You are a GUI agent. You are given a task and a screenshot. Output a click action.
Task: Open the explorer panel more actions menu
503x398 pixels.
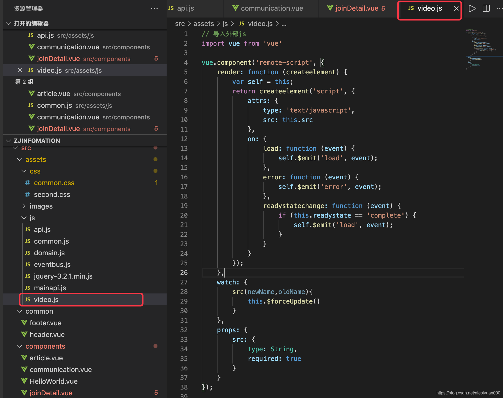click(x=154, y=8)
